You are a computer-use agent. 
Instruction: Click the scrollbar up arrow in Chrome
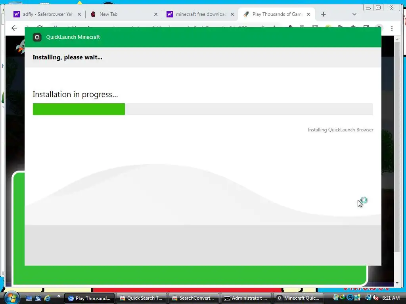pos(397,39)
